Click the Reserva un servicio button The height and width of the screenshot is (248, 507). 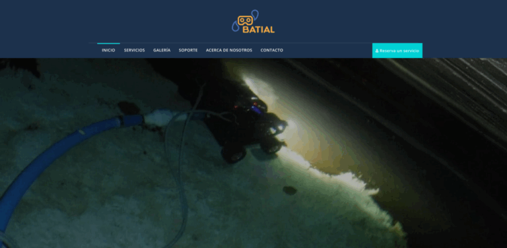pyautogui.click(x=397, y=51)
